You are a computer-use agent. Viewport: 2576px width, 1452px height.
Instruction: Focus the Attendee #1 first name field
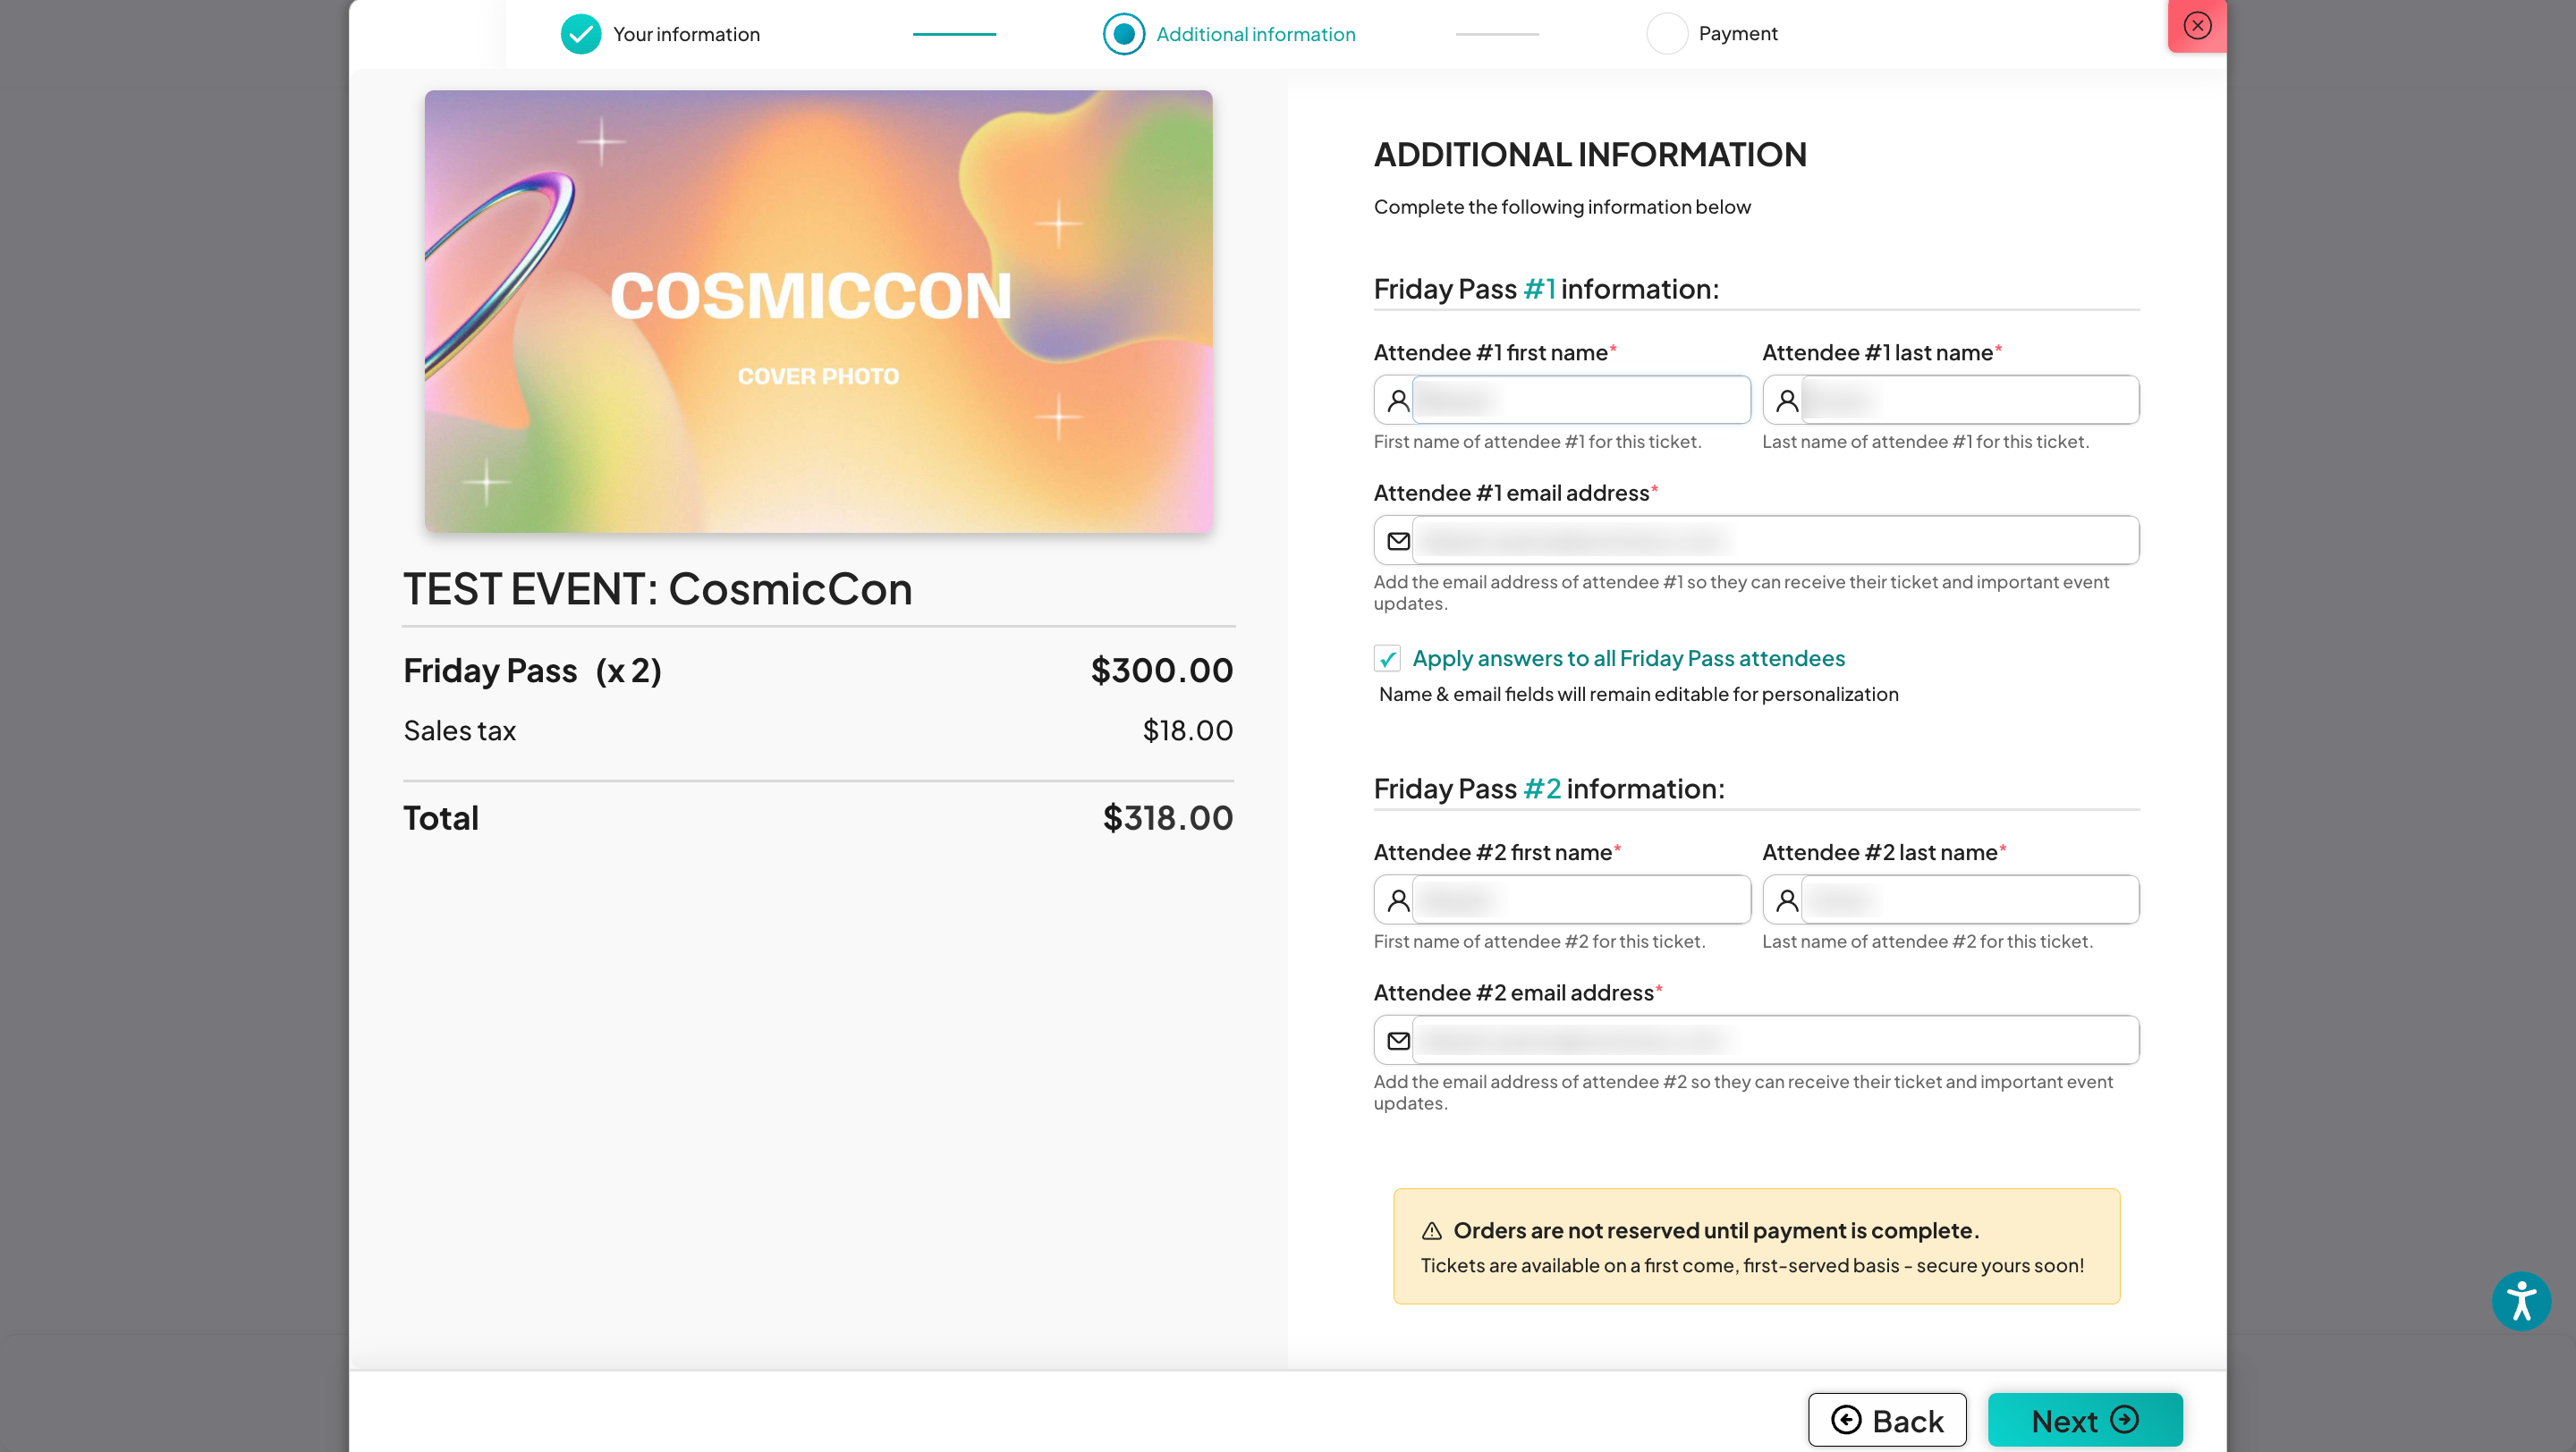pyautogui.click(x=1580, y=401)
